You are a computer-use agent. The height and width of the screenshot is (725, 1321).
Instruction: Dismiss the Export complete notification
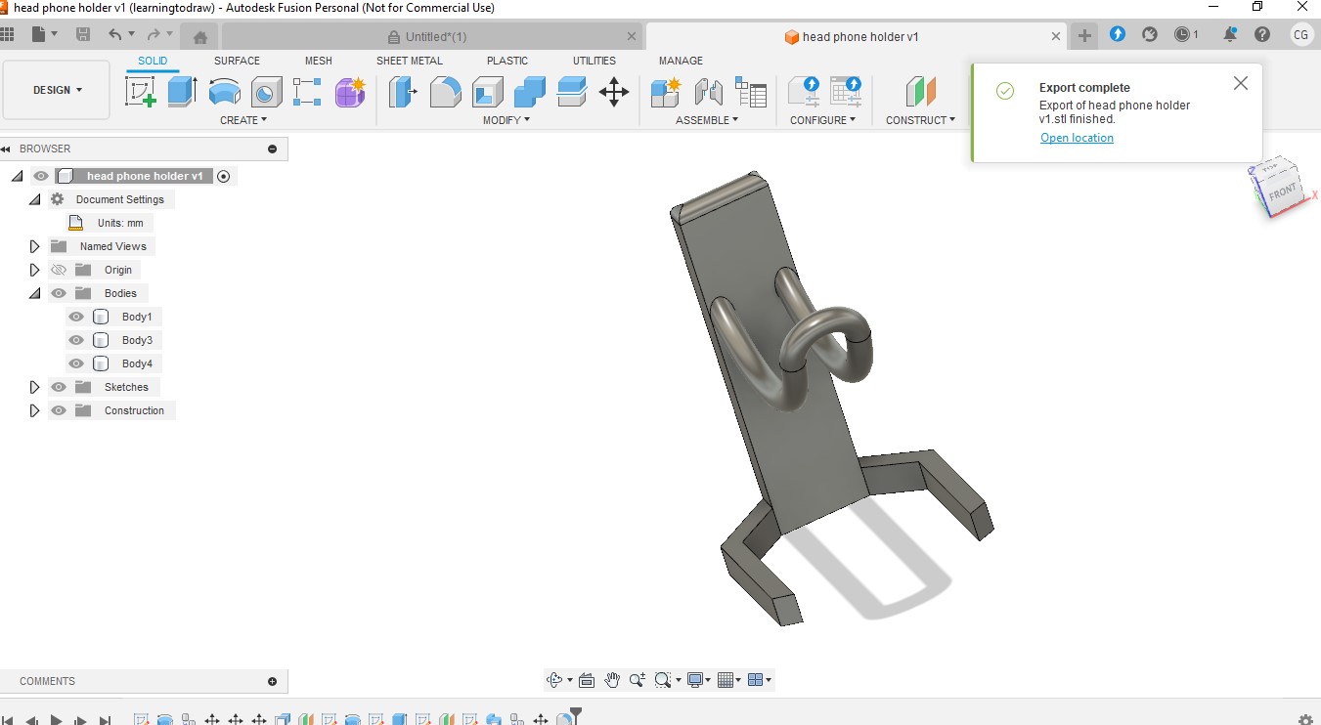(1241, 83)
